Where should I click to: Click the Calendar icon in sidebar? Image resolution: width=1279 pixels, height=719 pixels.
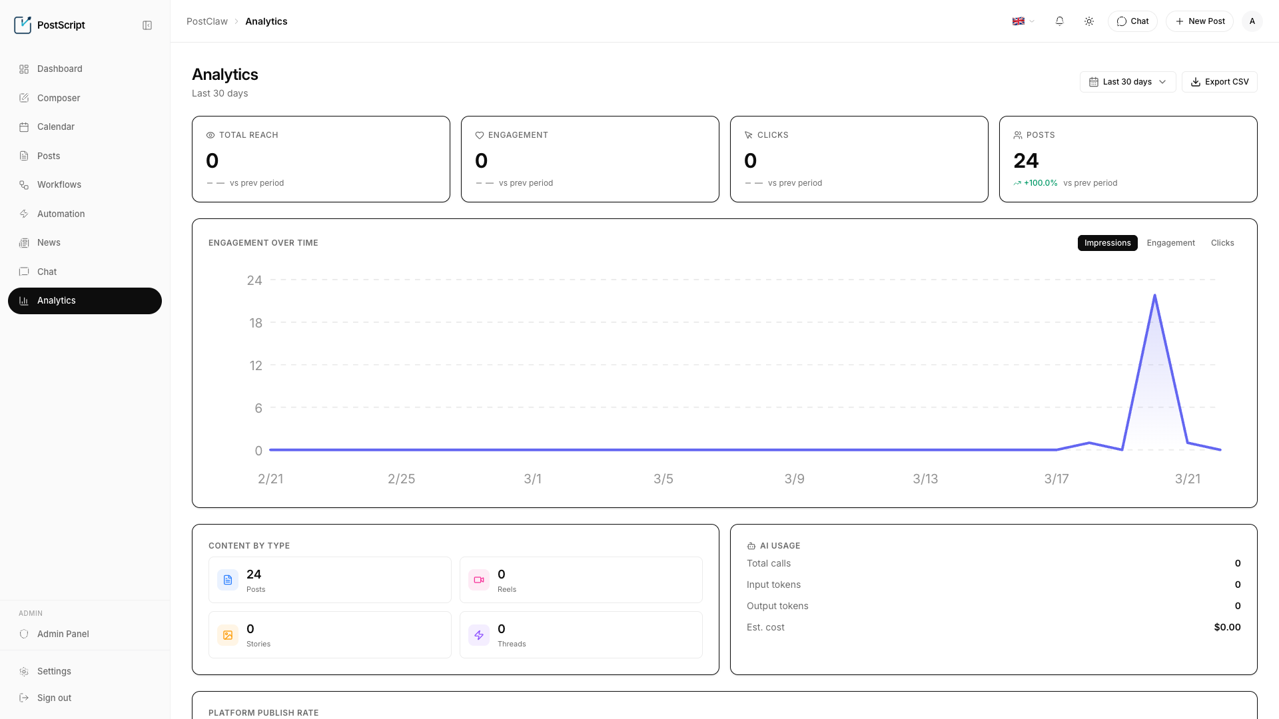point(24,127)
